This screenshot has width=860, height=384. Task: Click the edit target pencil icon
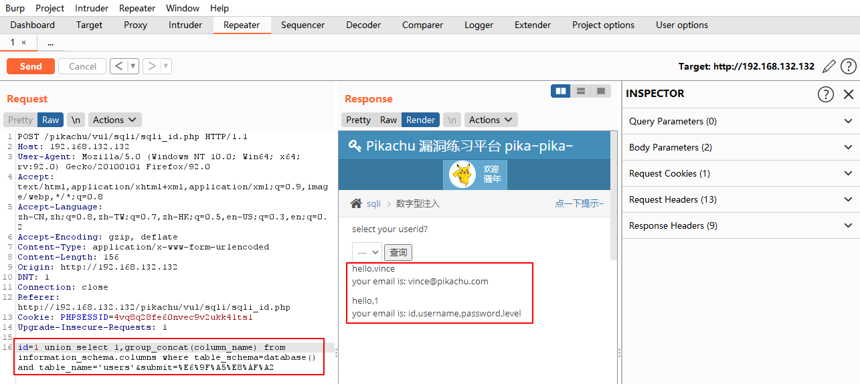[829, 66]
